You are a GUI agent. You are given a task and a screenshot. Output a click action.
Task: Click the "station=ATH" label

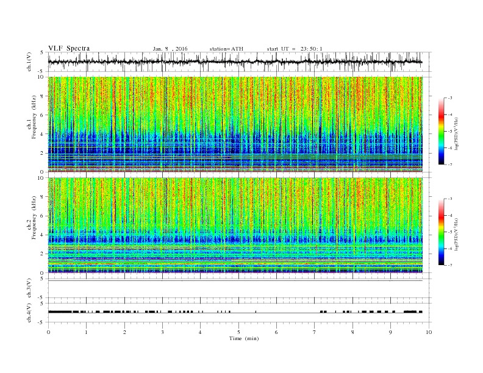pos(226,49)
